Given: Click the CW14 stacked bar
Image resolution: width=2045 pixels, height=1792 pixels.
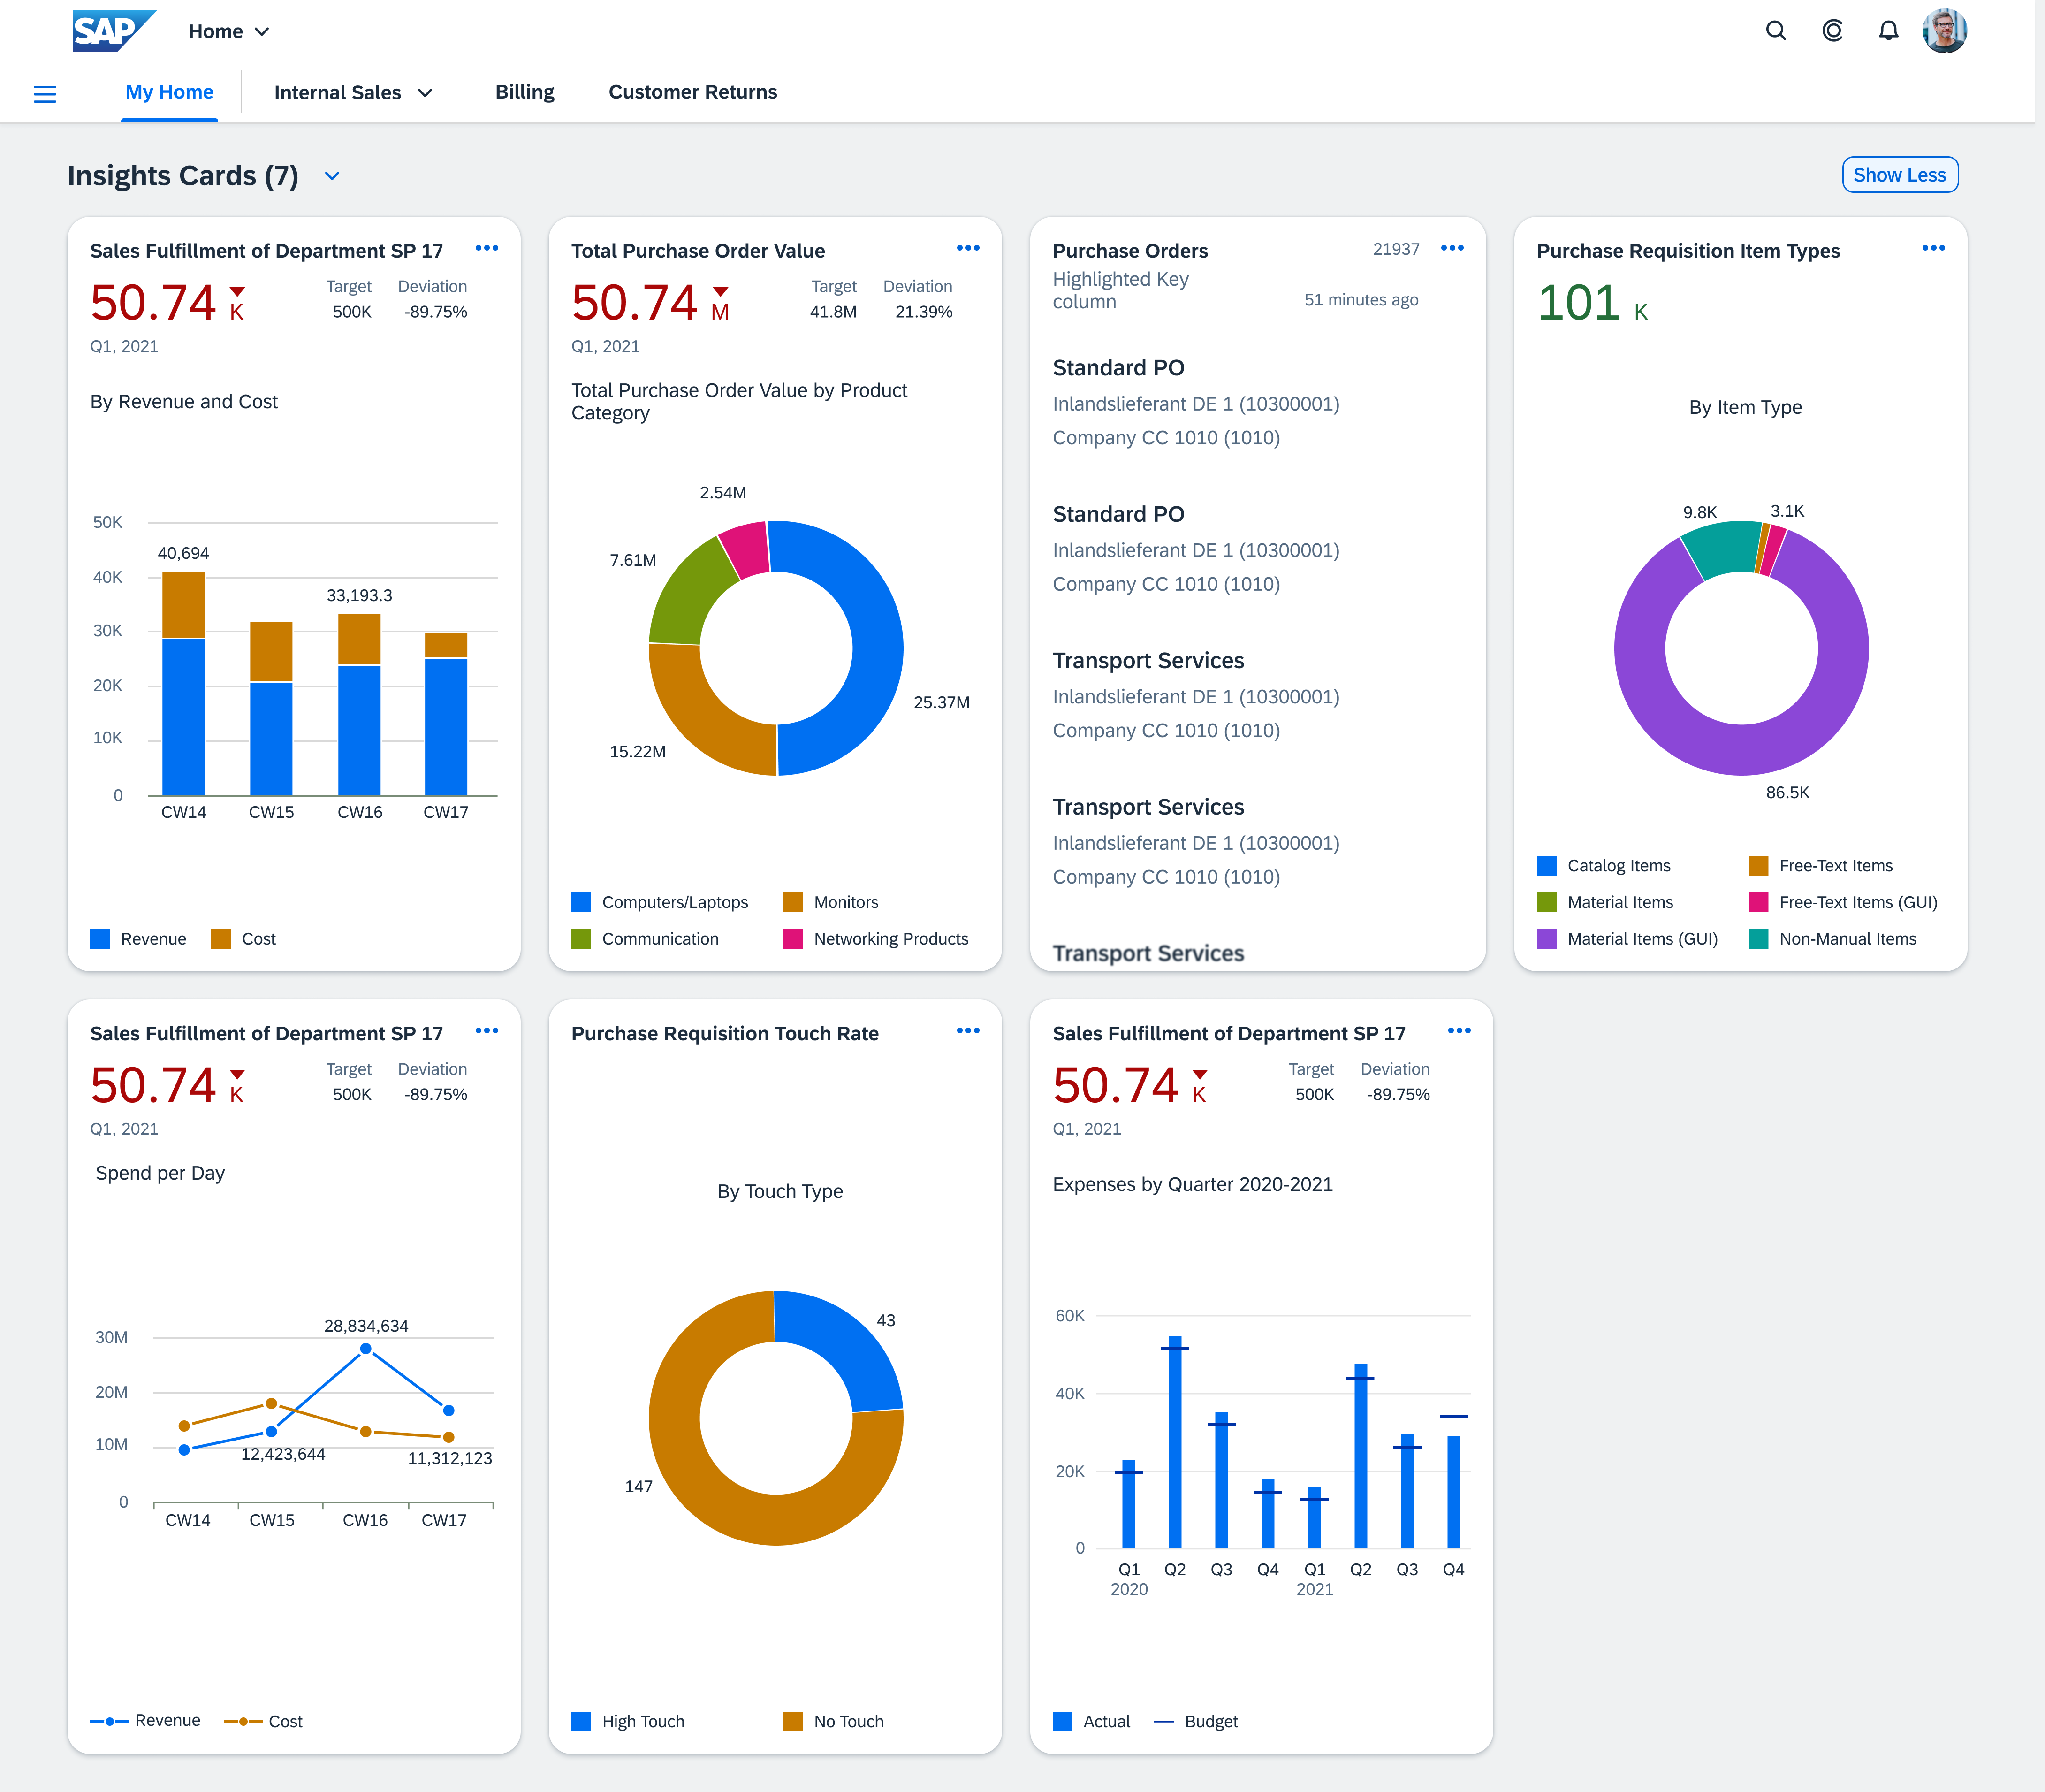Looking at the screenshot, I should click(x=183, y=684).
